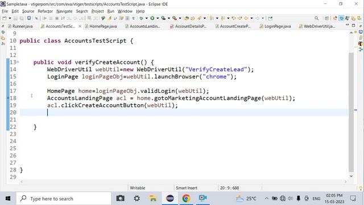Click the Type here to search box
Viewport: 364px width, 205px height.
(x=64, y=199)
